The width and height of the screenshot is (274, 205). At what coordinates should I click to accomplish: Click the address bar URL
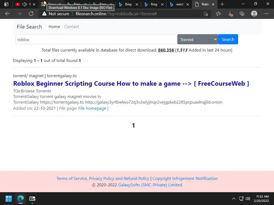pos(116,14)
